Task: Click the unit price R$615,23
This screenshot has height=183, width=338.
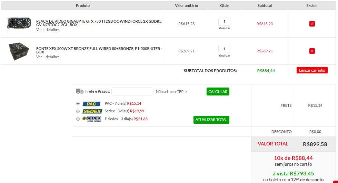Action: click(187, 24)
